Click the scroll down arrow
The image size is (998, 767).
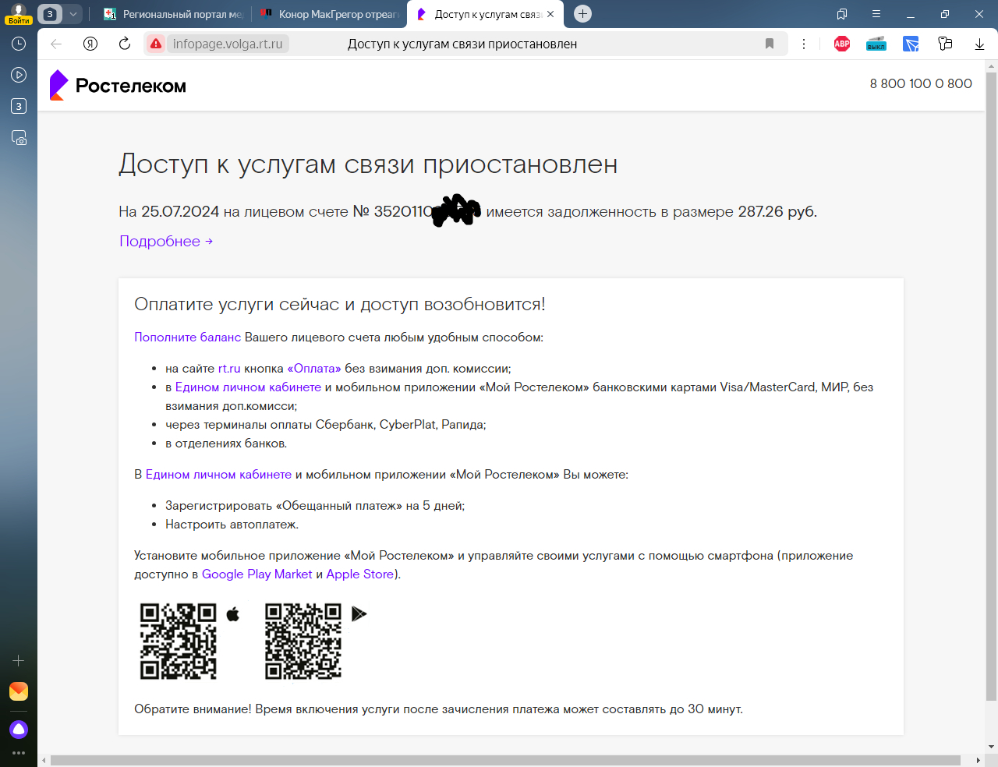(x=991, y=746)
